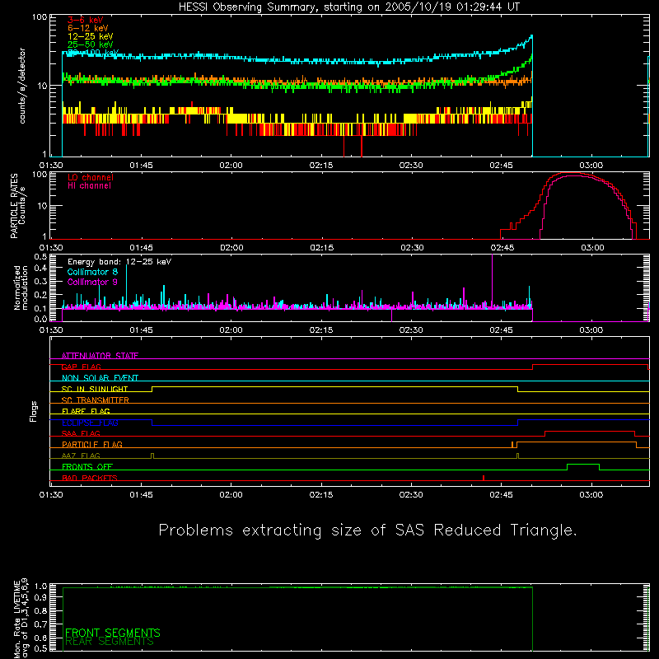Click the SC_IN_SUNLIGHT flag label
Screen dimensions: 659x659
(x=95, y=389)
